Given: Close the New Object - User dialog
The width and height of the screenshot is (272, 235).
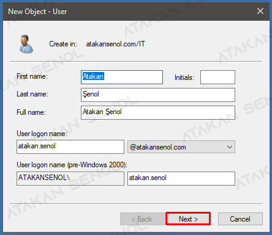Looking at the screenshot, I should pyautogui.click(x=260, y=11).
